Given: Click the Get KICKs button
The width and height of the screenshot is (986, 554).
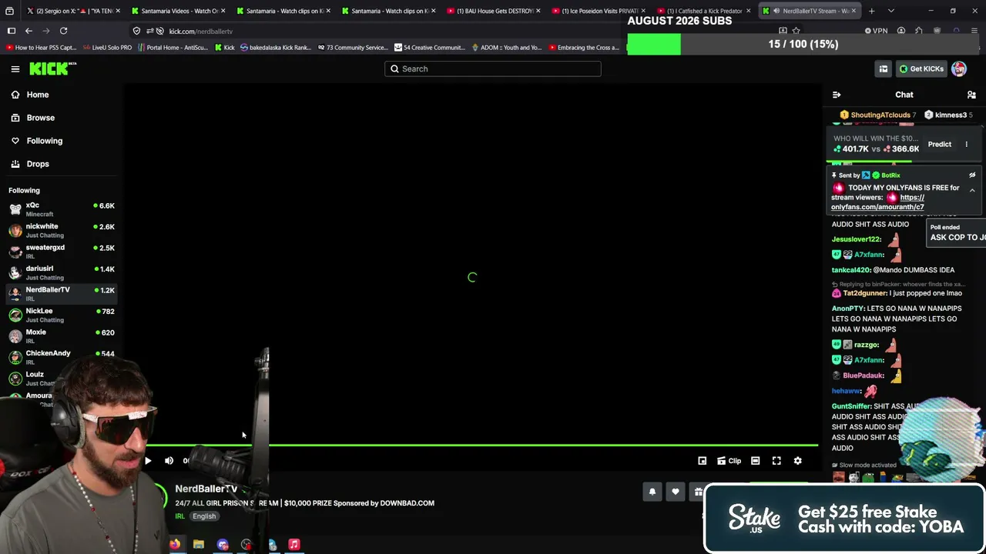Looking at the screenshot, I should click(x=921, y=69).
